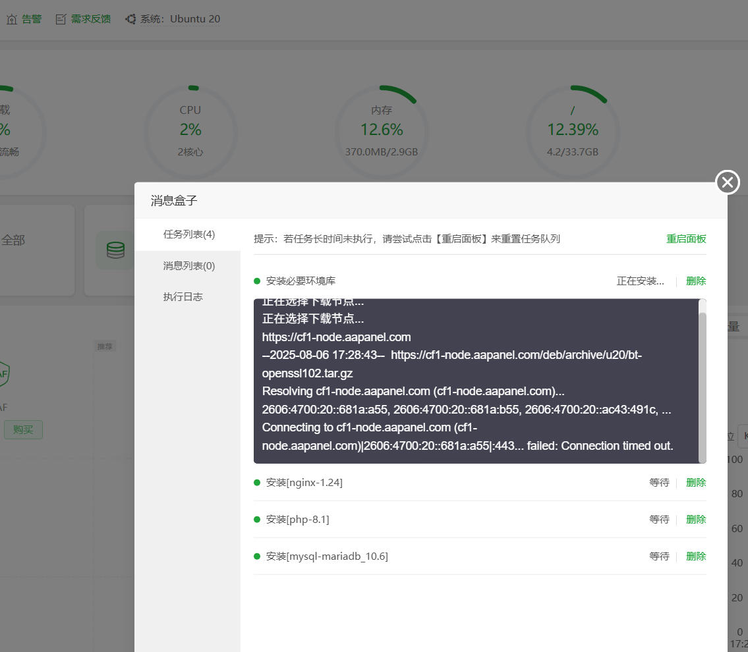The width and height of the screenshot is (748, 652).
Task: Click the 4.2/33.7GB disk value
Action: [573, 152]
